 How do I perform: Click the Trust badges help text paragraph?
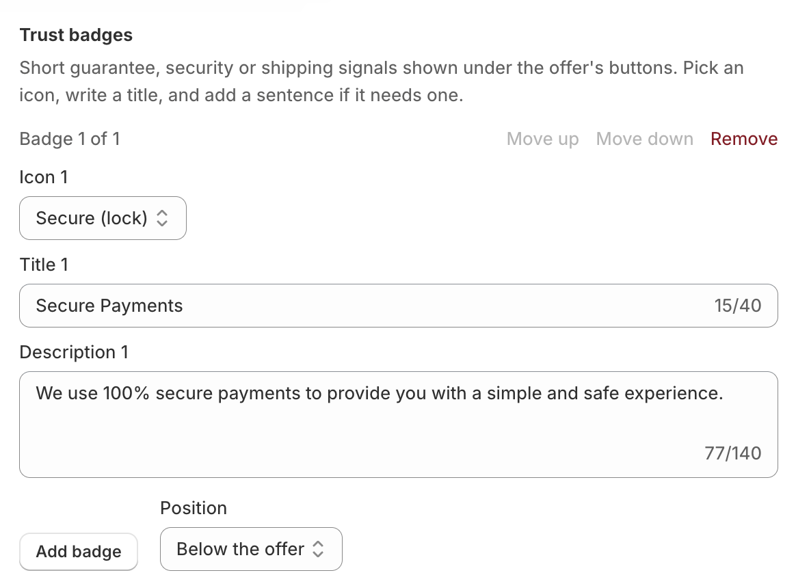click(x=382, y=81)
